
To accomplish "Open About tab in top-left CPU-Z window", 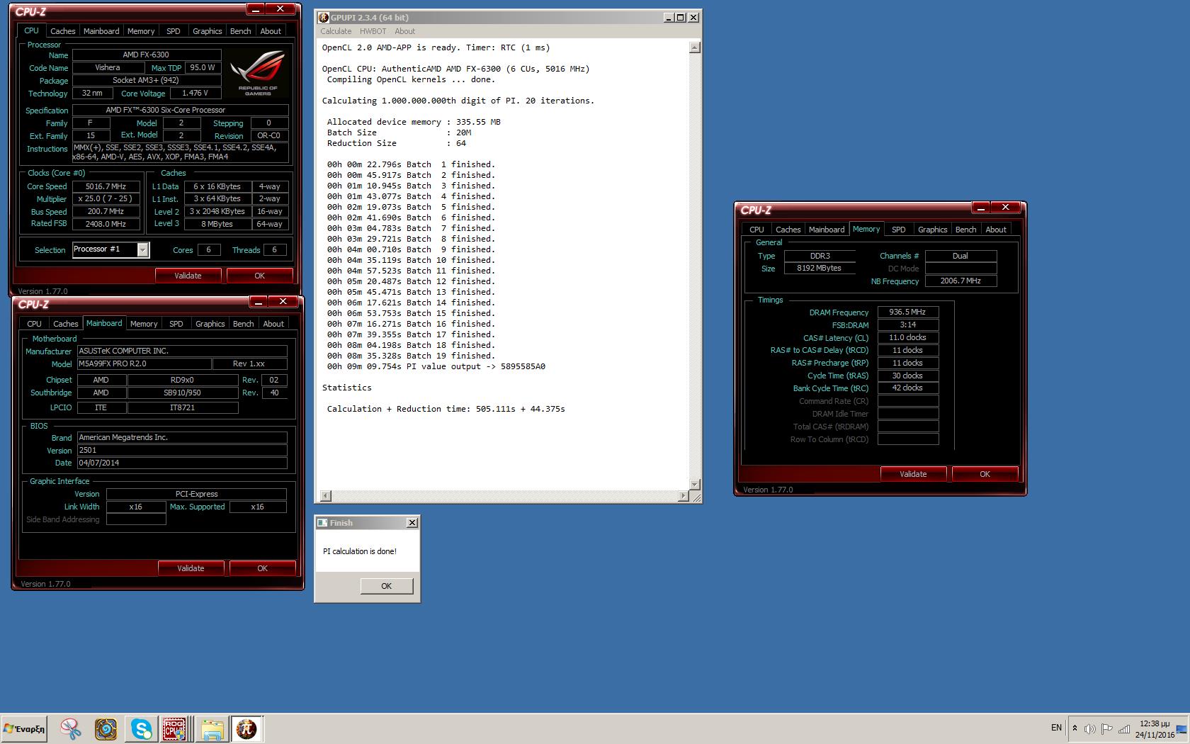I will pyautogui.click(x=271, y=31).
